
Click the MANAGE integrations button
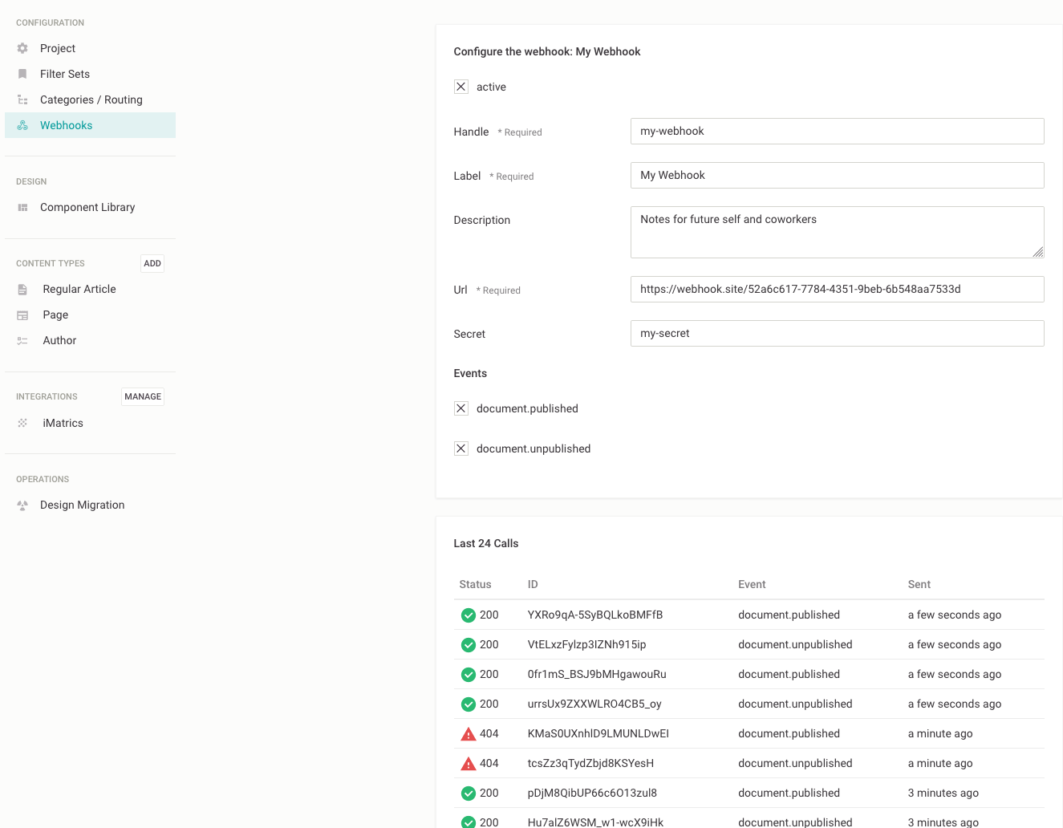tap(143, 396)
